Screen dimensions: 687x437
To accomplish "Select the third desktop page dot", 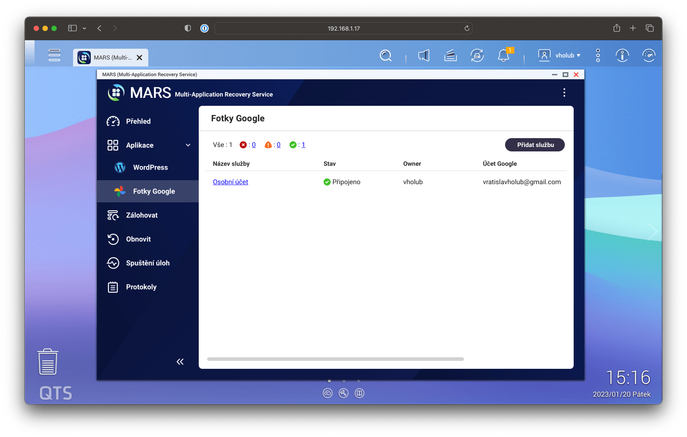I will (x=359, y=381).
